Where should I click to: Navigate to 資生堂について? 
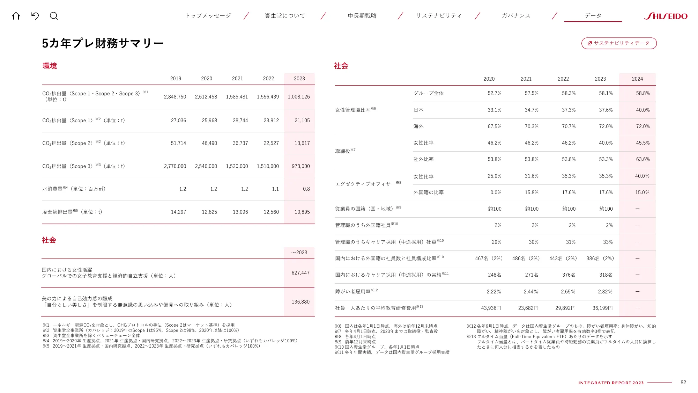pos(284,15)
